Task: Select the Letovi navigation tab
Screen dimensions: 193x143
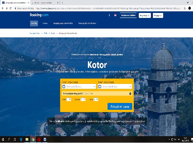Action: tap(45, 23)
